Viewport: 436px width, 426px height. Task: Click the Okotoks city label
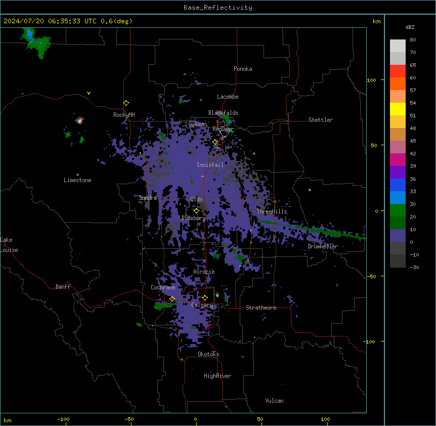click(208, 354)
